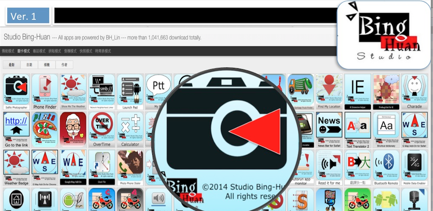Image resolution: width=433 pixels, height=211 pixels.
Task: Open the broadcast antenna app icon
Action: 45,200
